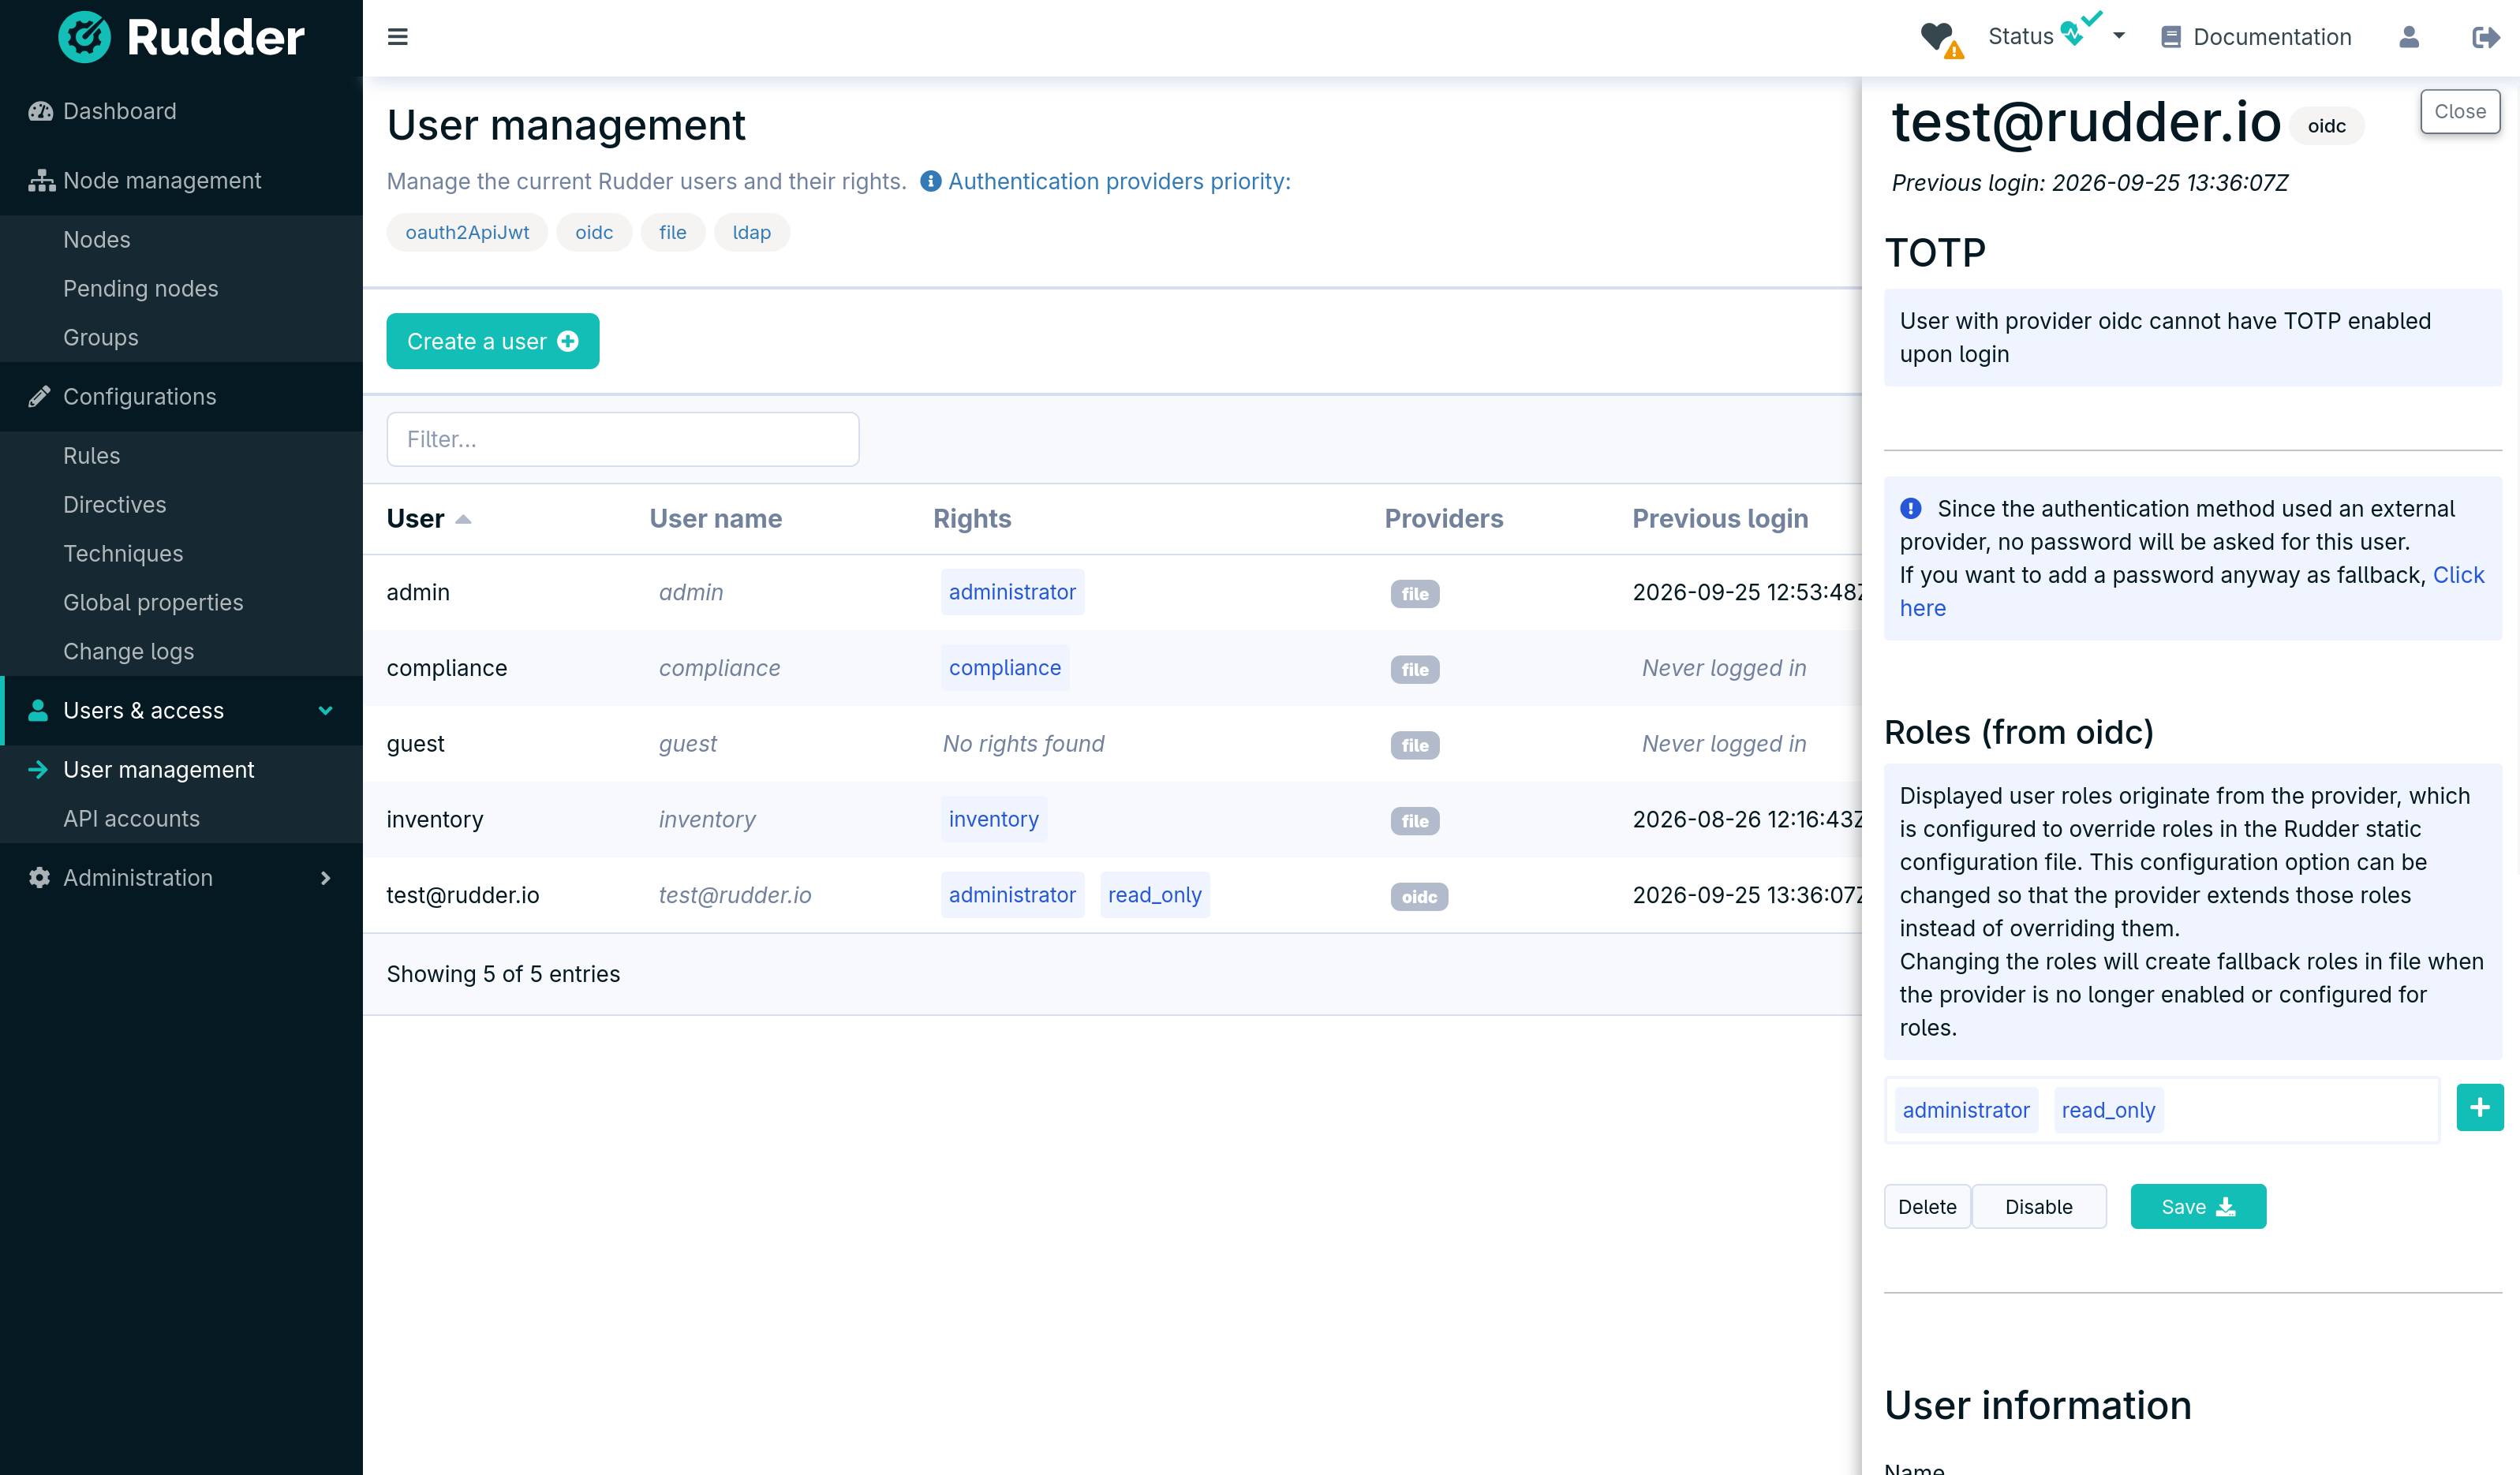
Task: Open Nodes in the sidebar
Action: click(97, 239)
